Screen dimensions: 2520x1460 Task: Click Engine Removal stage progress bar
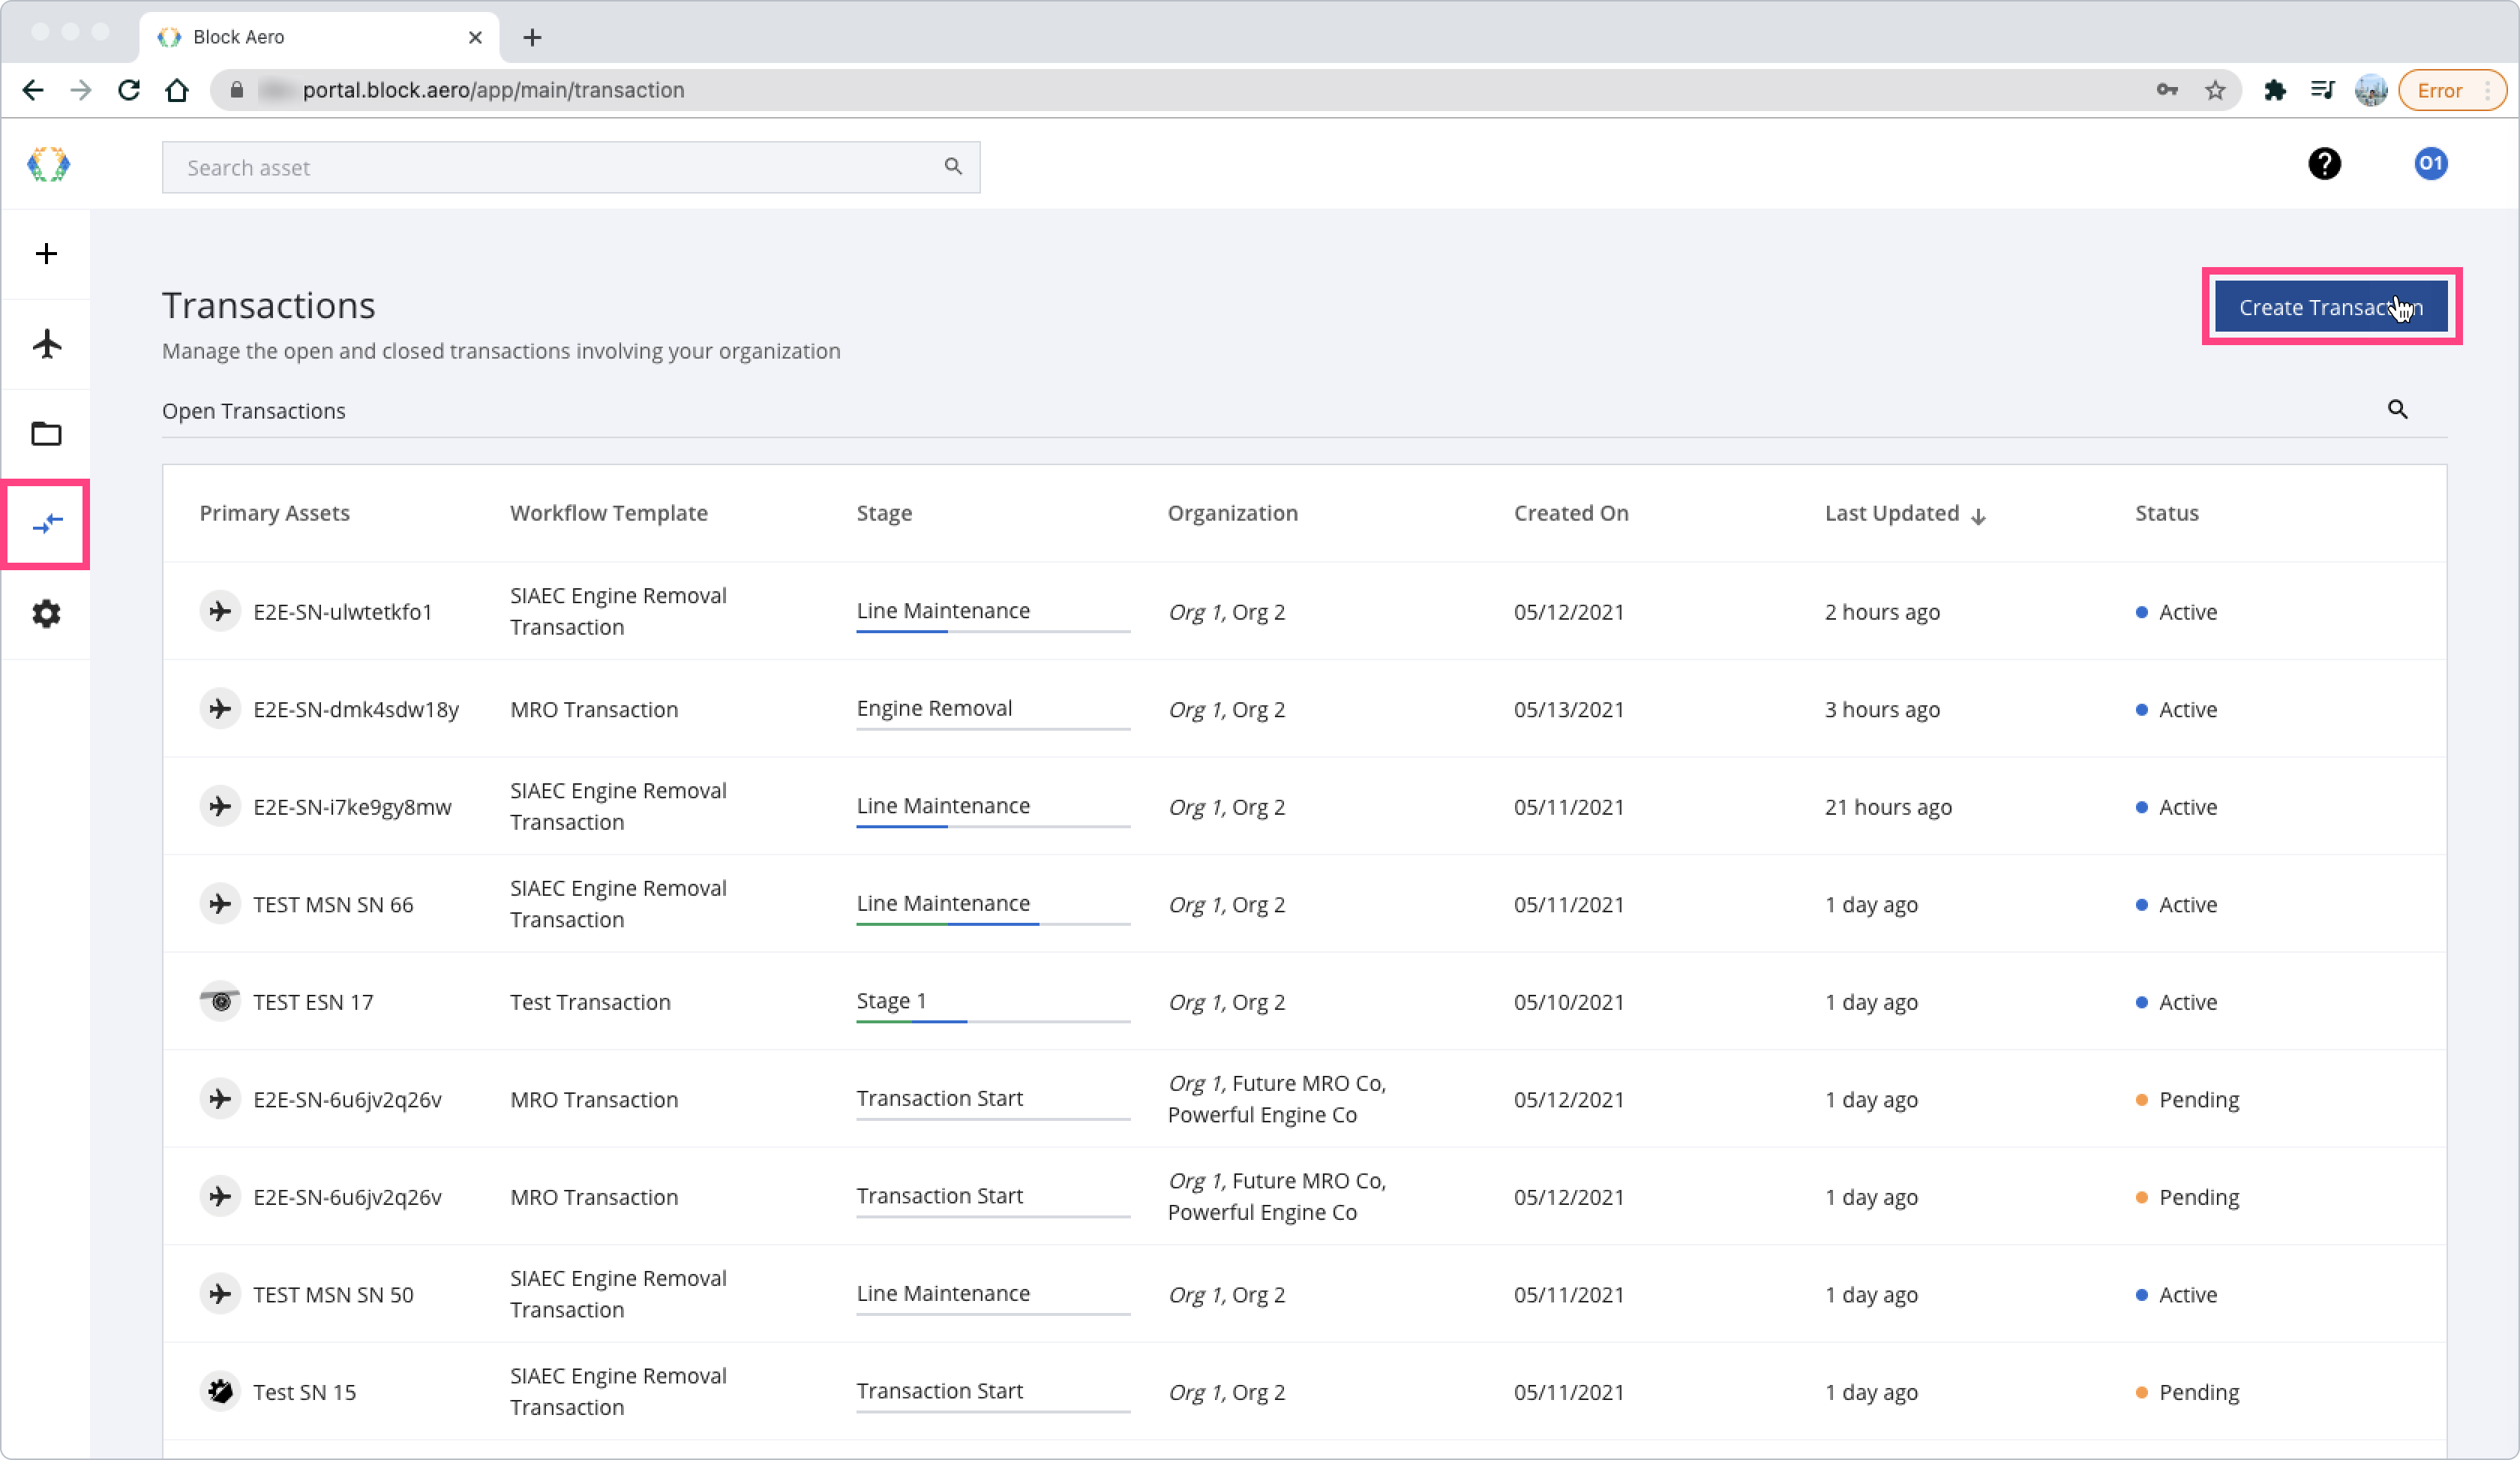point(992,729)
